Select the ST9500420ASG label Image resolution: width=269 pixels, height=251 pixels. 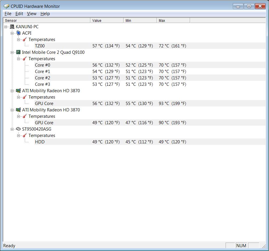point(37,129)
